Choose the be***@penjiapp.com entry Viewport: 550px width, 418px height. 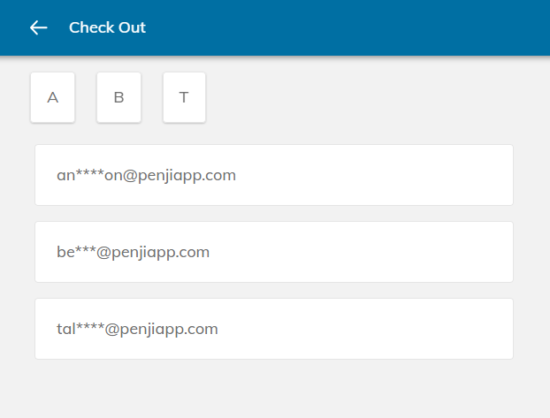(x=274, y=252)
